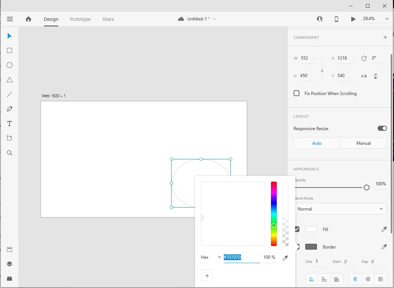
Task: Select the Ellipse tool
Action: click(9, 65)
